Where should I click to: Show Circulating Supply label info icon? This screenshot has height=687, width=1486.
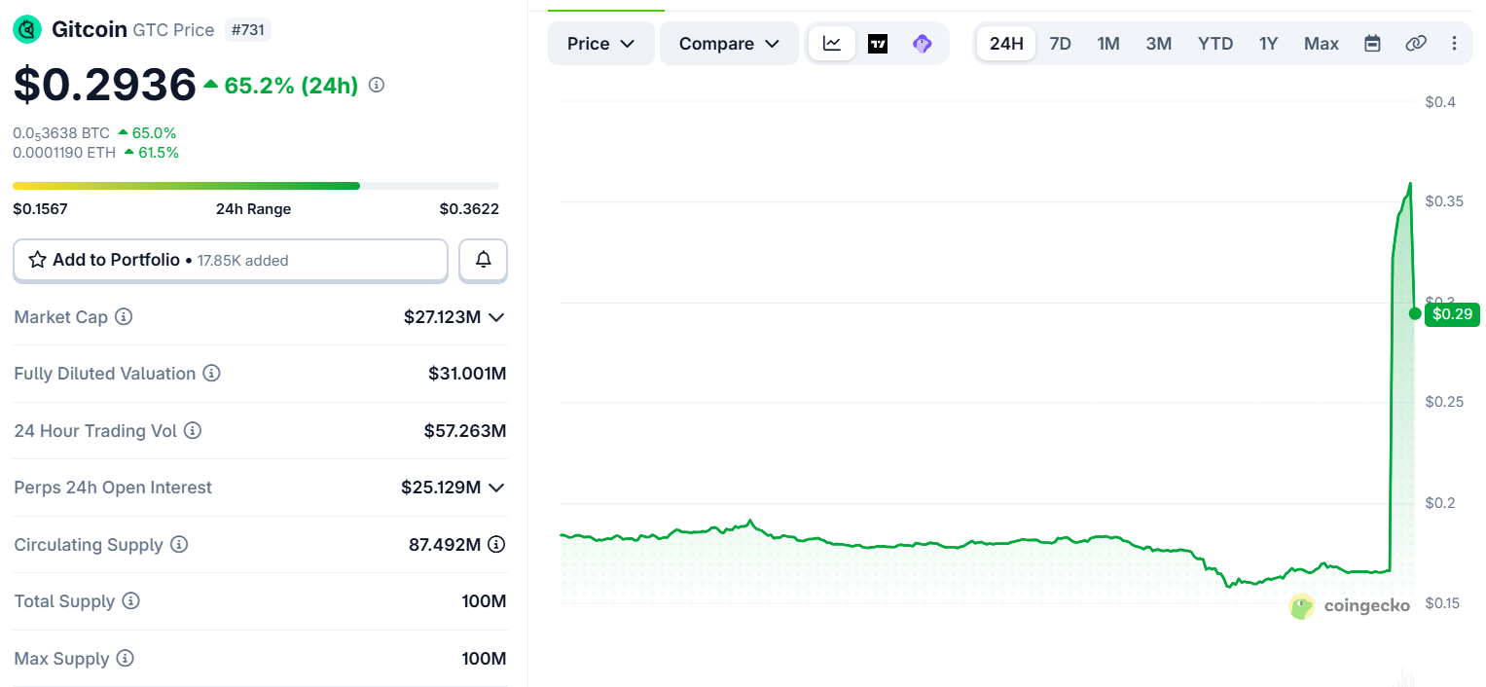click(x=179, y=544)
